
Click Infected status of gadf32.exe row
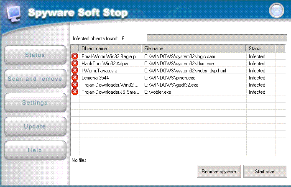(257, 85)
